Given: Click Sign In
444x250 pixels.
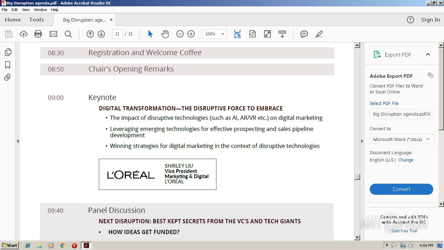Looking at the screenshot, I should point(430,20).
